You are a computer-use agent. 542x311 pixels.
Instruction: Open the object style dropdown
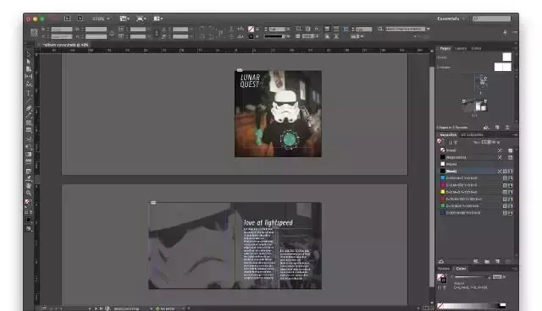pos(407,29)
